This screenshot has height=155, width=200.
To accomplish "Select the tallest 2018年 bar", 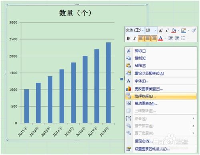I will 108,83.
